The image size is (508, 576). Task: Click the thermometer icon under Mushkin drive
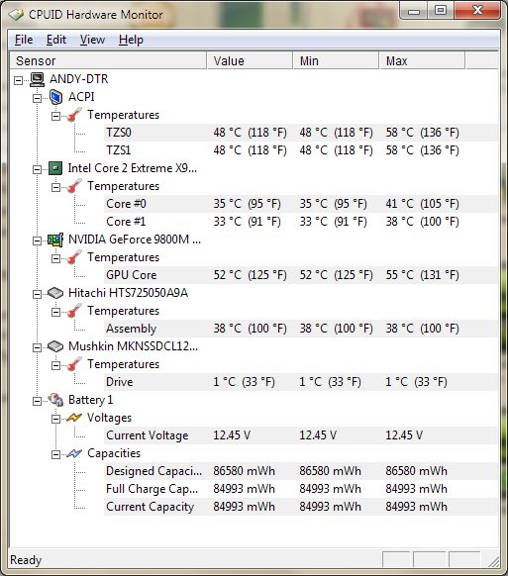74,364
